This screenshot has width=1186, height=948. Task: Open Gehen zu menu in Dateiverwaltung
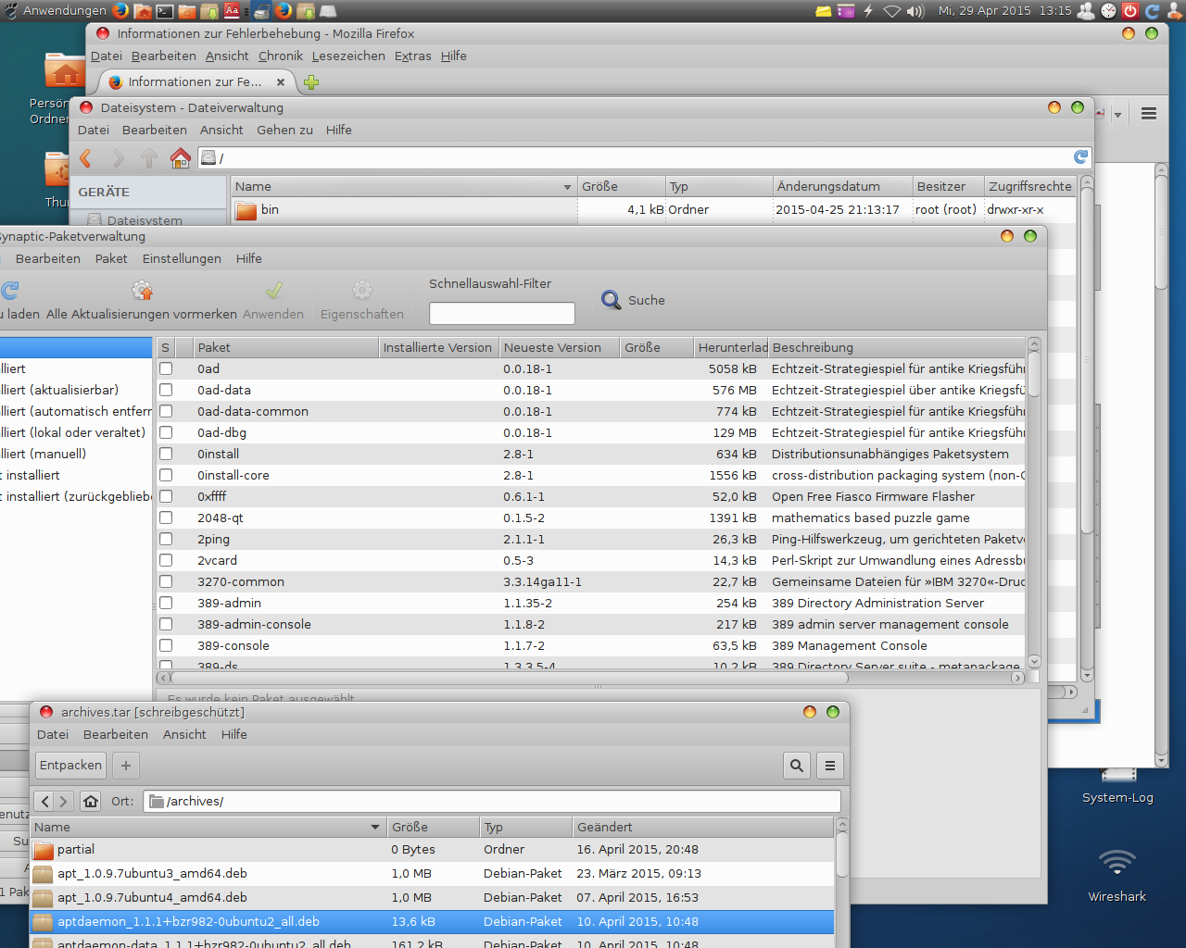pos(284,130)
